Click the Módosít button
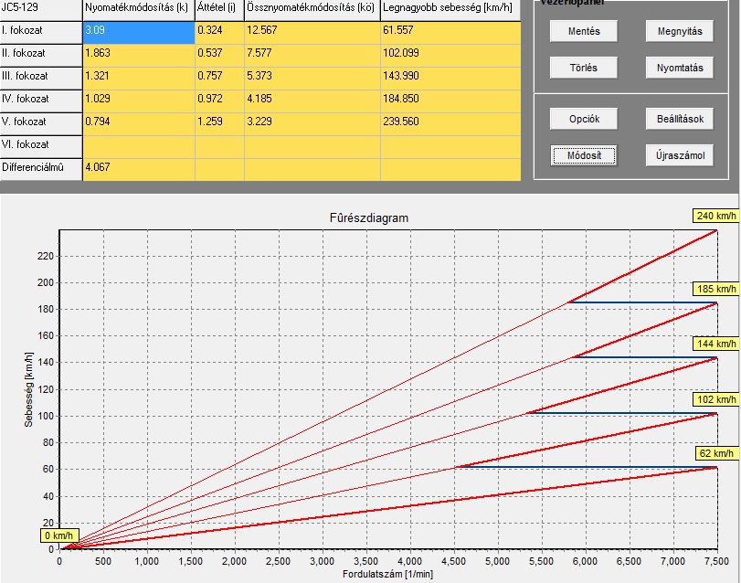The image size is (741, 583). [x=584, y=155]
